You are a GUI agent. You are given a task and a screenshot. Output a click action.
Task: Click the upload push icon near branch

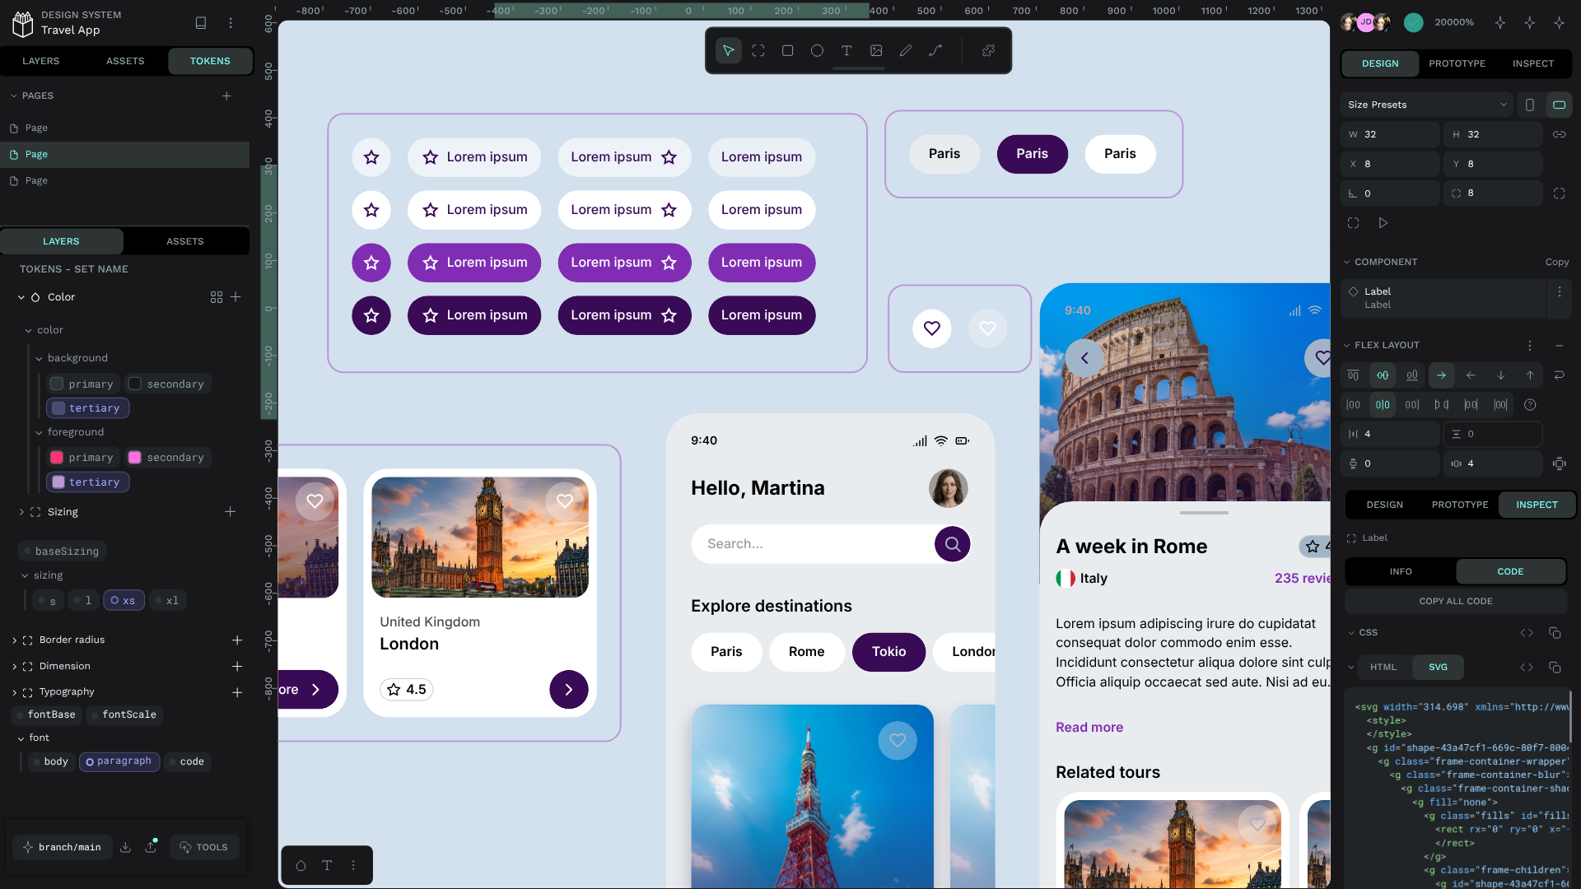click(x=151, y=847)
